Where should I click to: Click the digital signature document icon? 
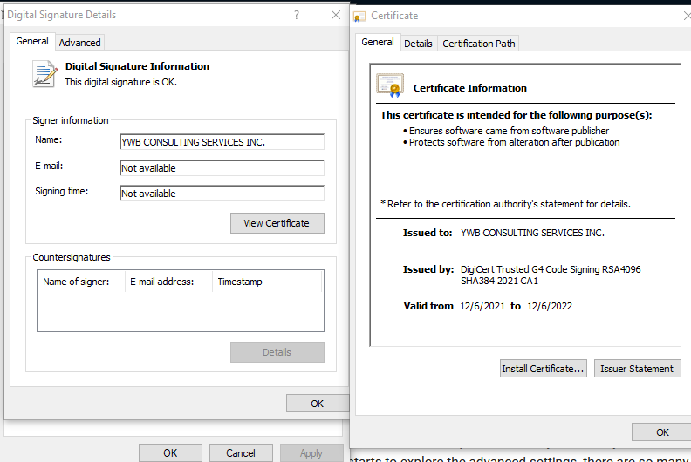coord(44,74)
